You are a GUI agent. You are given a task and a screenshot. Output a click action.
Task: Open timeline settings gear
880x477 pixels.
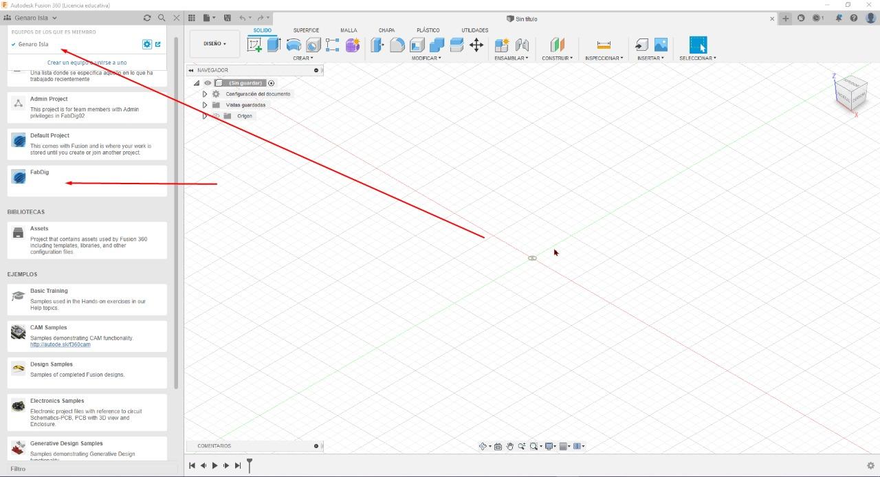[x=870, y=465]
